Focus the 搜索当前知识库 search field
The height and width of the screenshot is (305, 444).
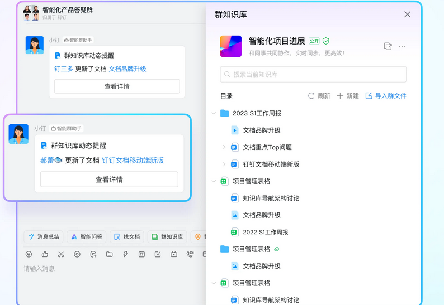click(x=313, y=74)
